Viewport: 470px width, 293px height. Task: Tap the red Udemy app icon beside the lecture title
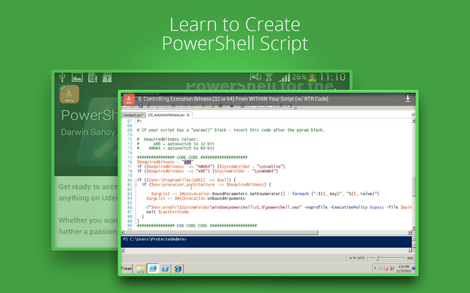(129, 99)
